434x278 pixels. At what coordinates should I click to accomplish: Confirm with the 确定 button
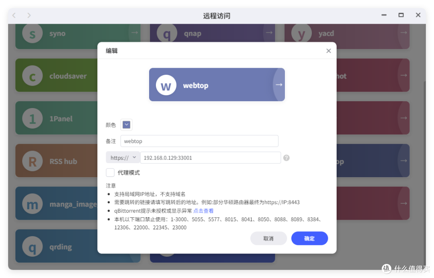309,239
